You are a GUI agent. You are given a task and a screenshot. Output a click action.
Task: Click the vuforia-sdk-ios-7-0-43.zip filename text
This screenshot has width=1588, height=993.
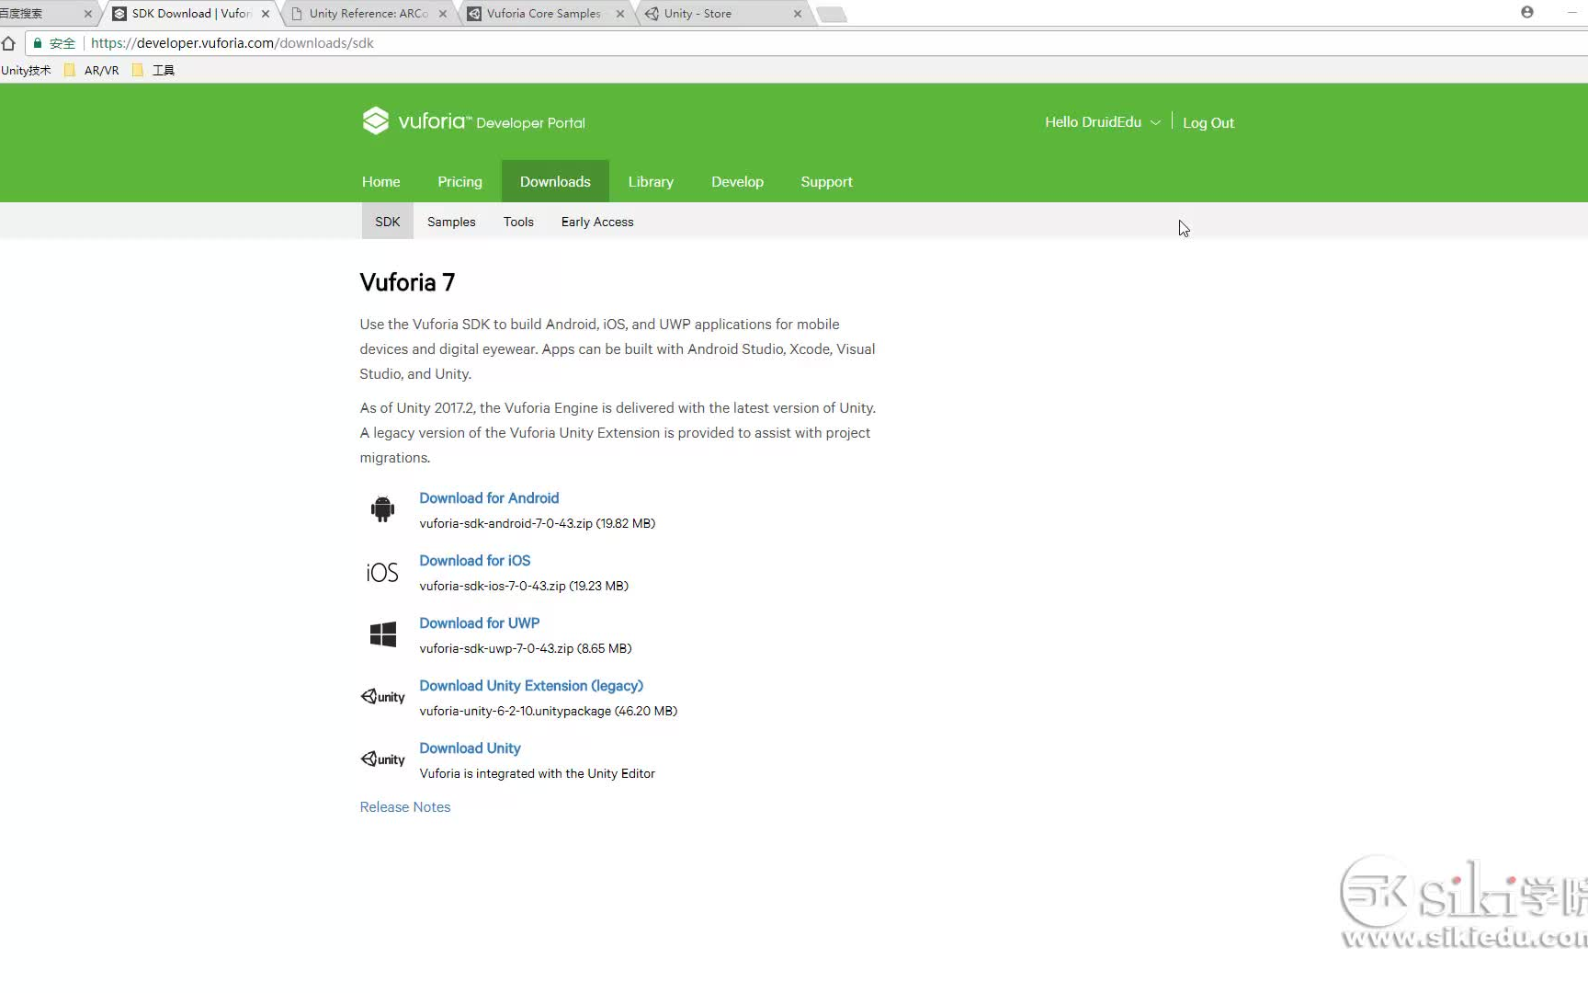pyautogui.click(x=492, y=586)
